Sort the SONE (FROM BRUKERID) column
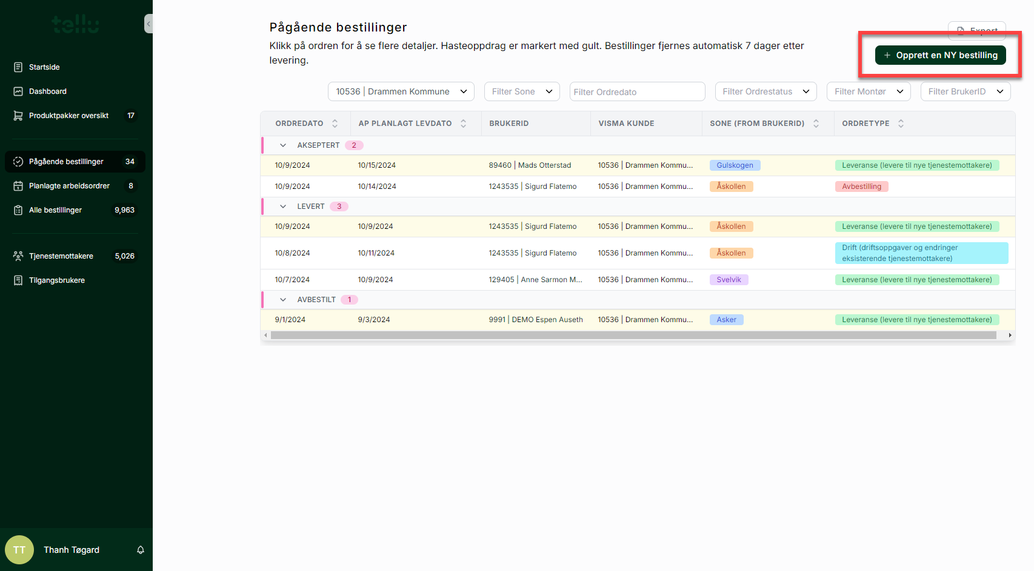Image resolution: width=1034 pixels, height=571 pixels. (816, 124)
